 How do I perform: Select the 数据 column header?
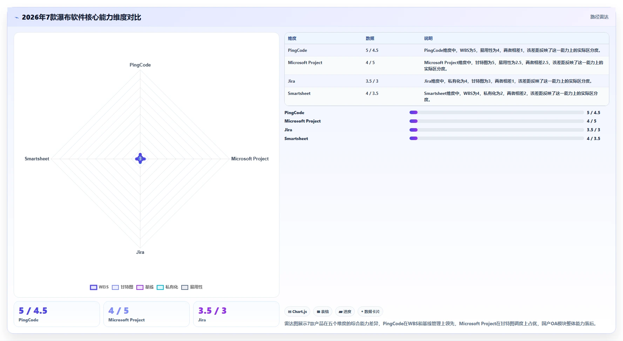point(370,39)
